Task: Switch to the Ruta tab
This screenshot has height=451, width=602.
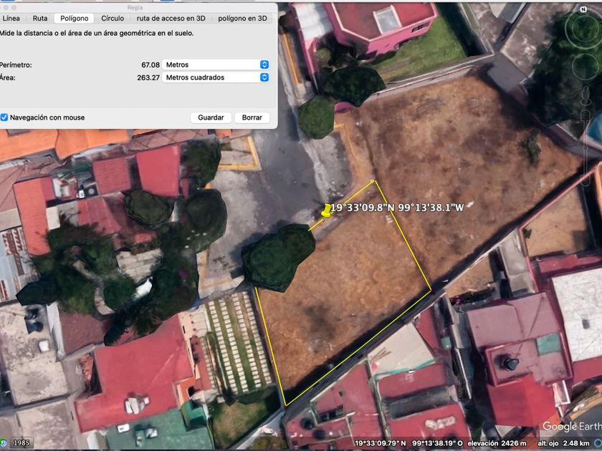Action: pos(40,19)
